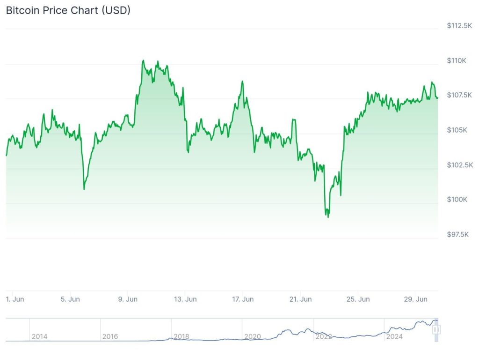Click the 9. Jun date label
The image size is (479, 350).
click(127, 299)
